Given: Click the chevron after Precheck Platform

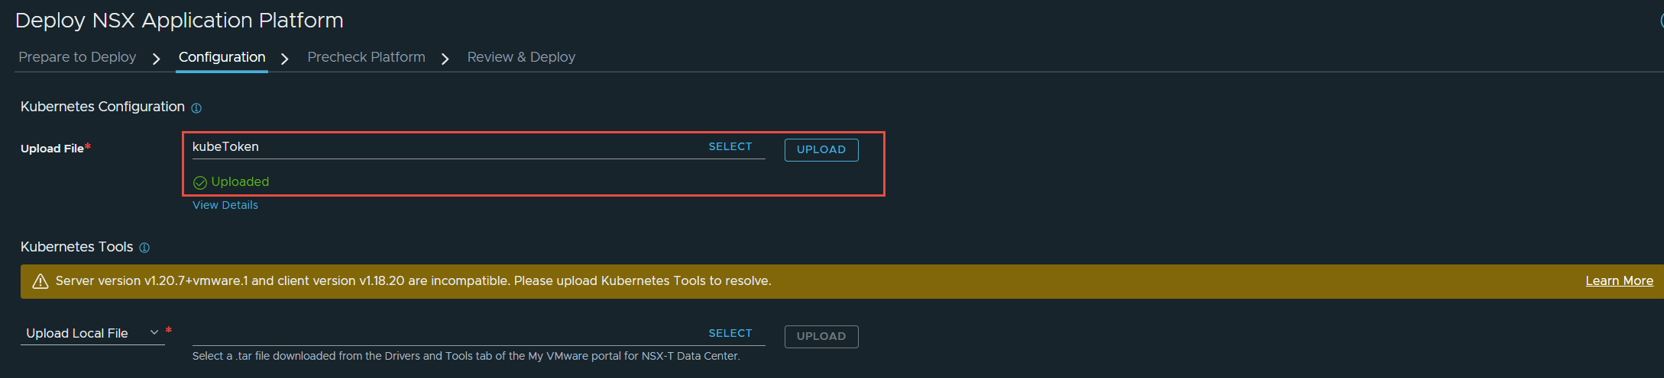Looking at the screenshot, I should (445, 59).
